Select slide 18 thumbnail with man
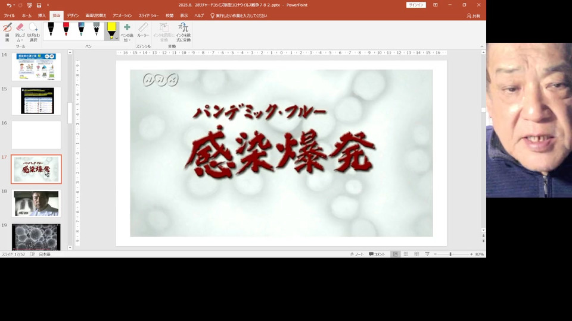Image resolution: width=572 pixels, height=321 pixels. (x=36, y=203)
